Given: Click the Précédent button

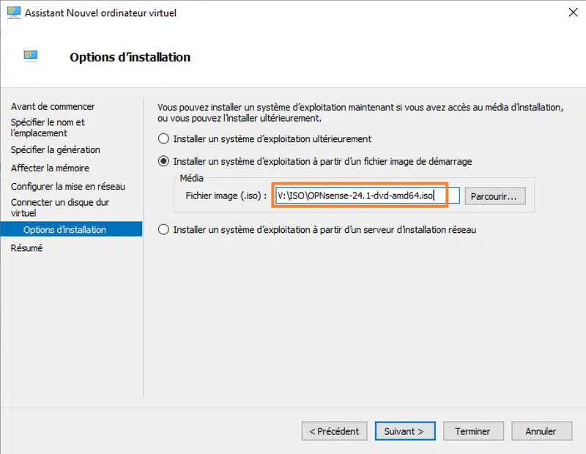Looking at the screenshot, I should coord(334,431).
